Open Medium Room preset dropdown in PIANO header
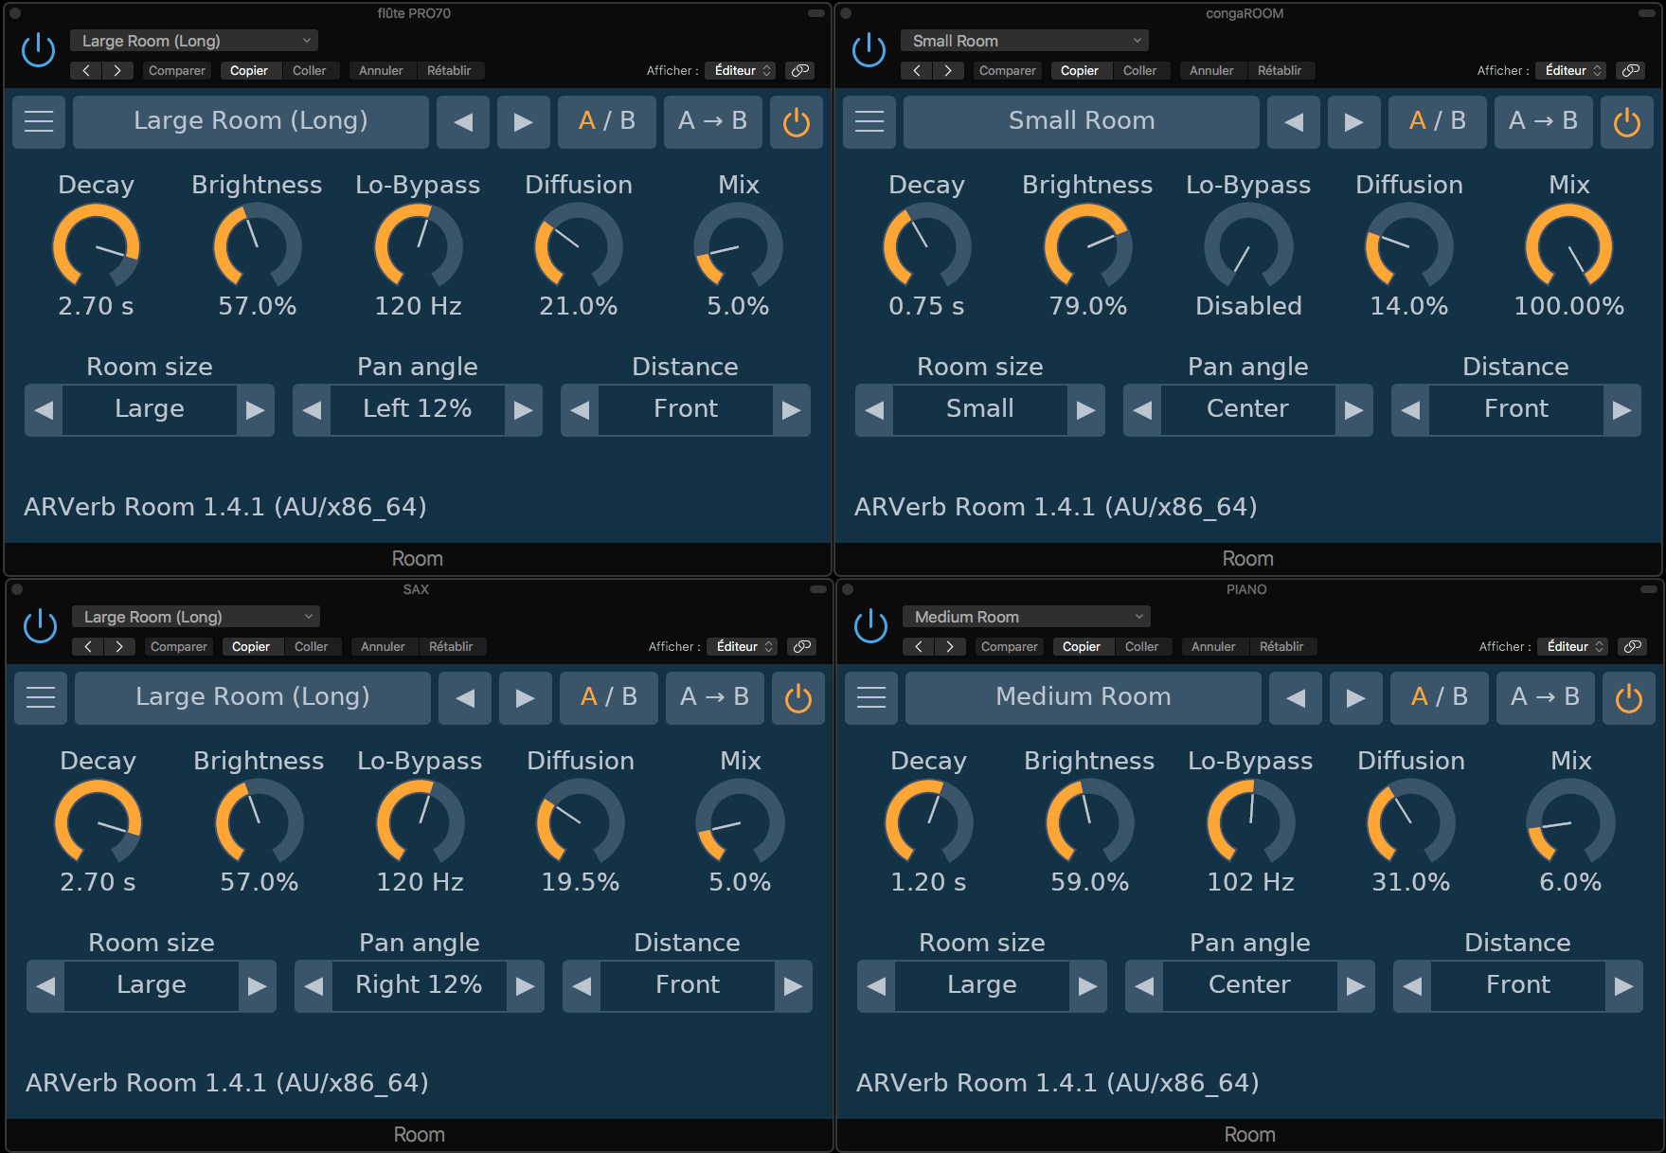The height and width of the screenshot is (1153, 1666). (x=1027, y=617)
